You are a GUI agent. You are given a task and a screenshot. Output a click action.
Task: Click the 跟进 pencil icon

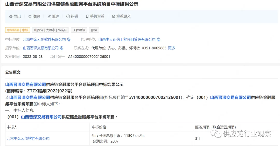click(x=49, y=16)
